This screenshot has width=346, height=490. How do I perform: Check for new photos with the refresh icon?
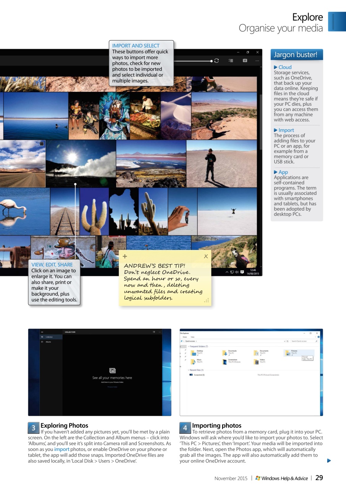pyautogui.click(x=216, y=61)
